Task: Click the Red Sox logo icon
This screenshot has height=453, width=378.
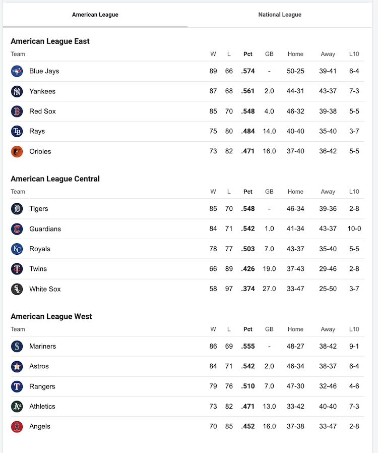Action: click(x=17, y=111)
